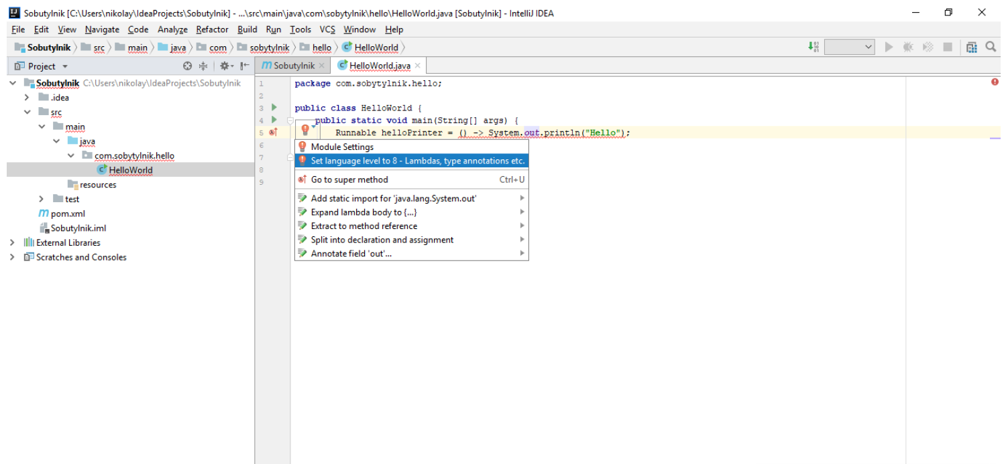The width and height of the screenshot is (1002, 464).
Task: Click the Stop square icon in toolbar
Action: point(948,47)
